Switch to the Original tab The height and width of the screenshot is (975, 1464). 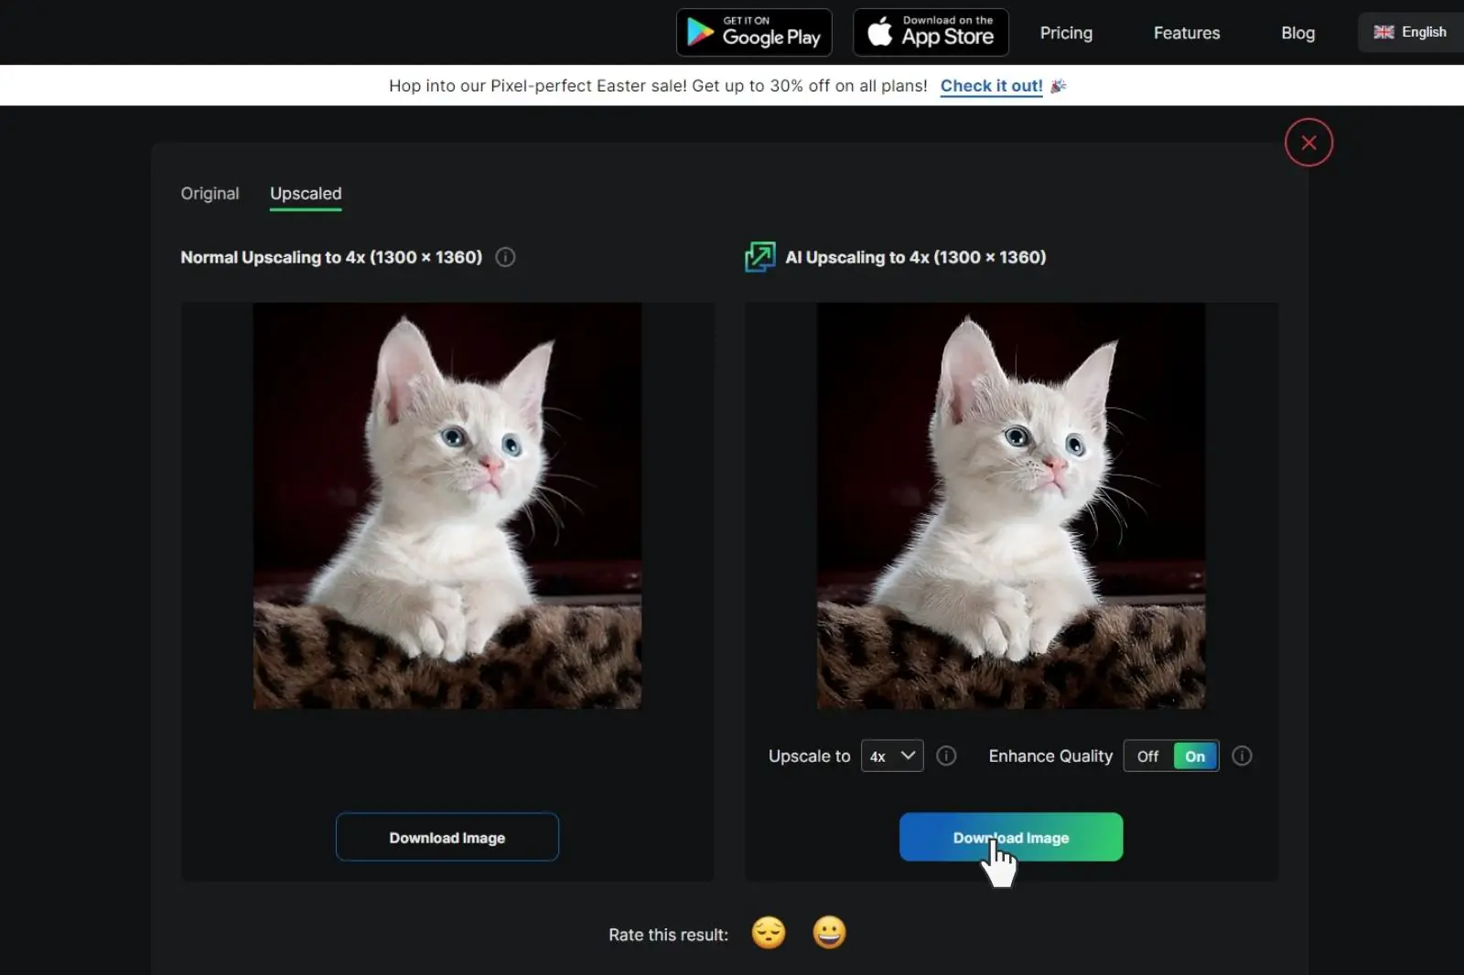[x=210, y=194]
